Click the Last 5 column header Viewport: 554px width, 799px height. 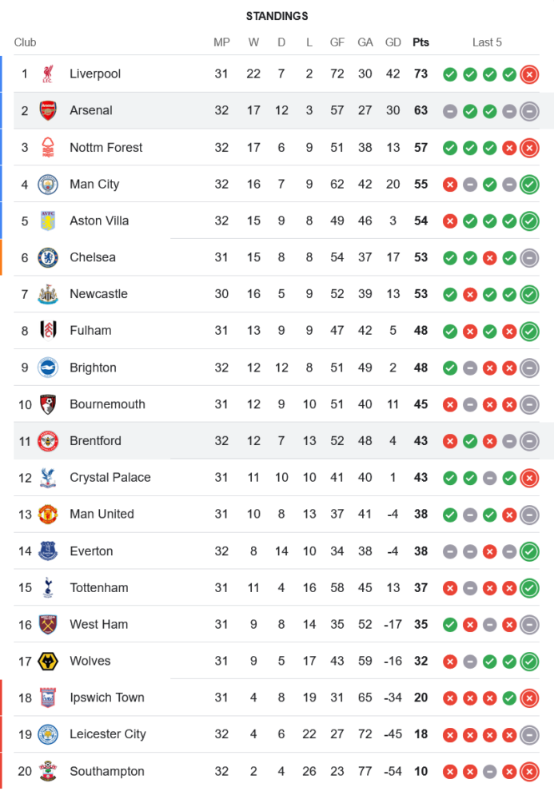(x=487, y=42)
